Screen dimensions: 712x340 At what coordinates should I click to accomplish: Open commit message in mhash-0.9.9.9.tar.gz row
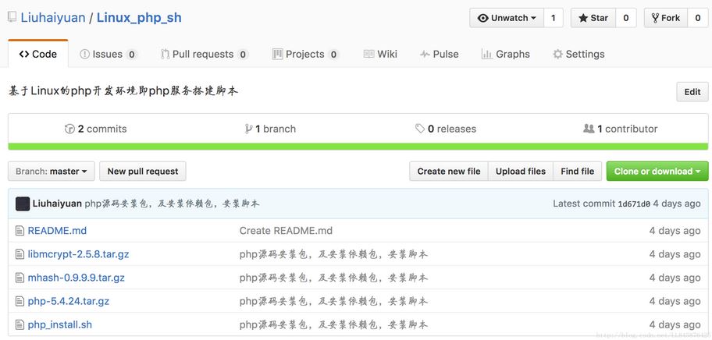[x=334, y=278]
